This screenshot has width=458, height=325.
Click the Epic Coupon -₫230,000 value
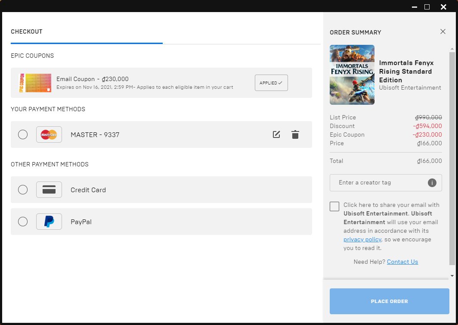(x=427, y=134)
